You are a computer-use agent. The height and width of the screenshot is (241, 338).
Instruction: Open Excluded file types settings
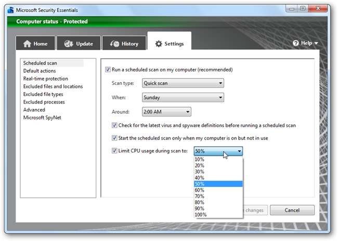coord(43,94)
